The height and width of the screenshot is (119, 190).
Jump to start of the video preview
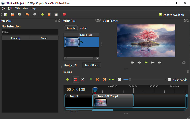132,62
